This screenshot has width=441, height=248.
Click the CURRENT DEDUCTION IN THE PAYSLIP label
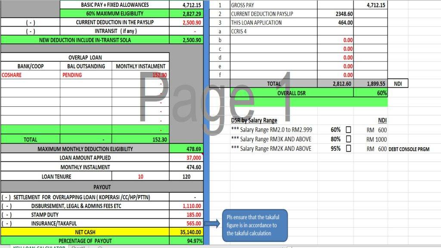115,22
